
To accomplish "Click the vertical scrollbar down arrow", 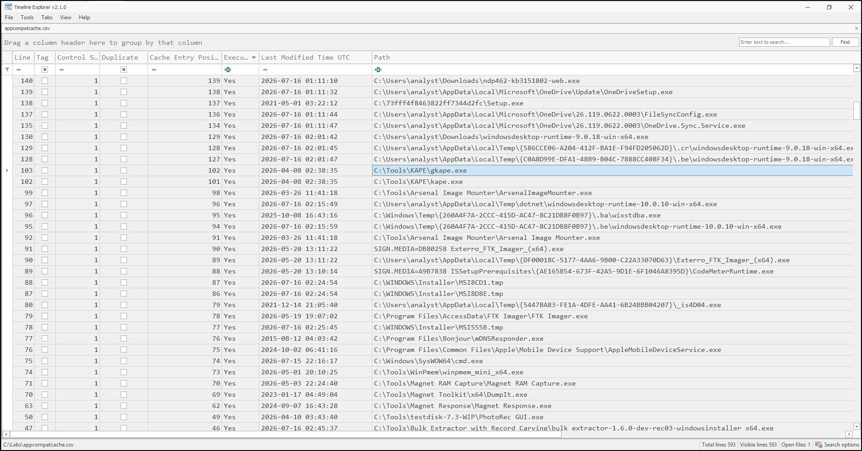I will tap(857, 427).
